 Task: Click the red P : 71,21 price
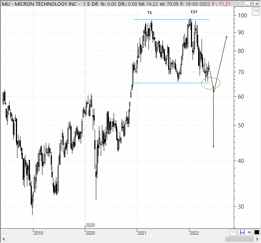pyautogui.click(x=221, y=4)
